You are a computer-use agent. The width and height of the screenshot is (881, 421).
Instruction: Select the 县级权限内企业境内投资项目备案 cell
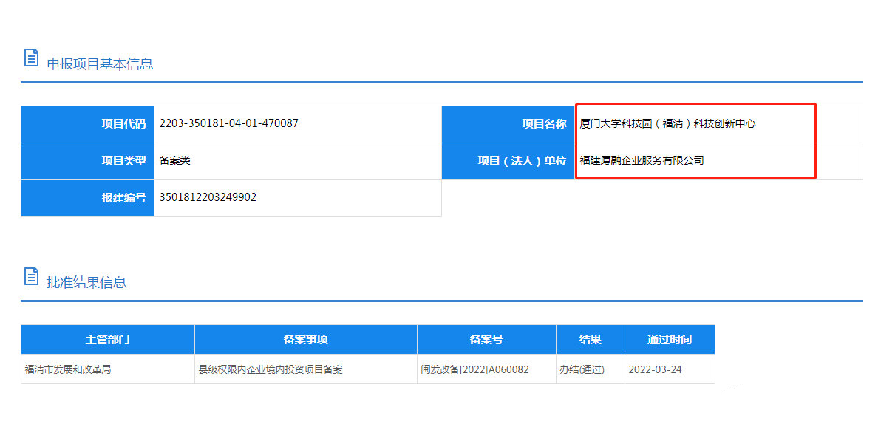tap(306, 369)
